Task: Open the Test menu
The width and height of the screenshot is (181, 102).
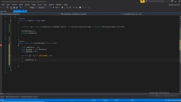Action: tap(45, 5)
